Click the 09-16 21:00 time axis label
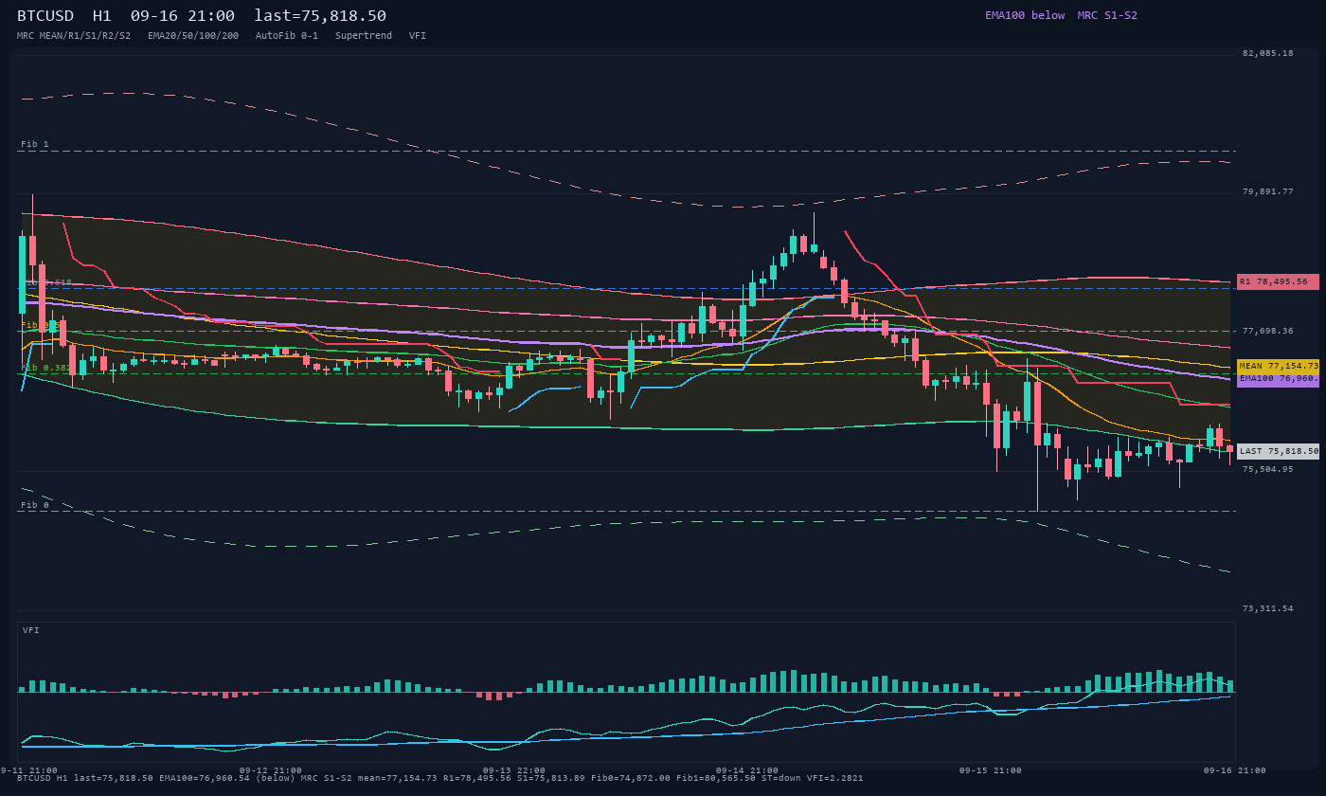1326x796 pixels. pyautogui.click(x=1235, y=770)
